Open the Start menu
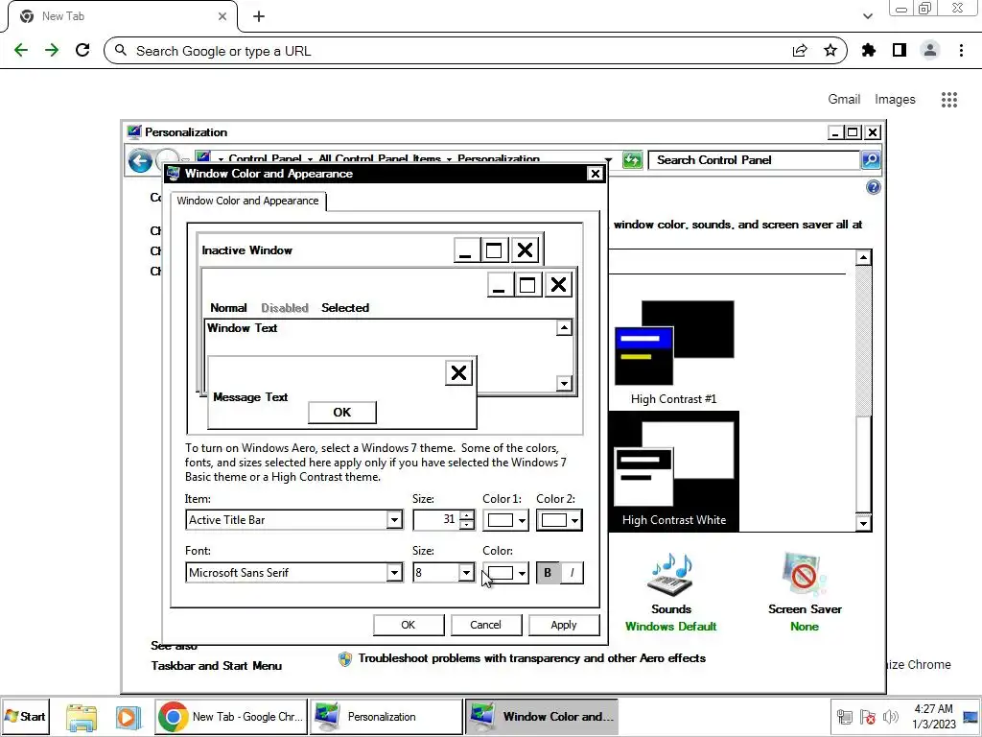 pos(25,716)
